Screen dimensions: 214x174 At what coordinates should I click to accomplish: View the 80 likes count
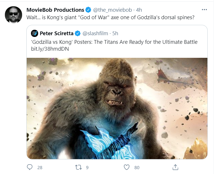point(137,167)
